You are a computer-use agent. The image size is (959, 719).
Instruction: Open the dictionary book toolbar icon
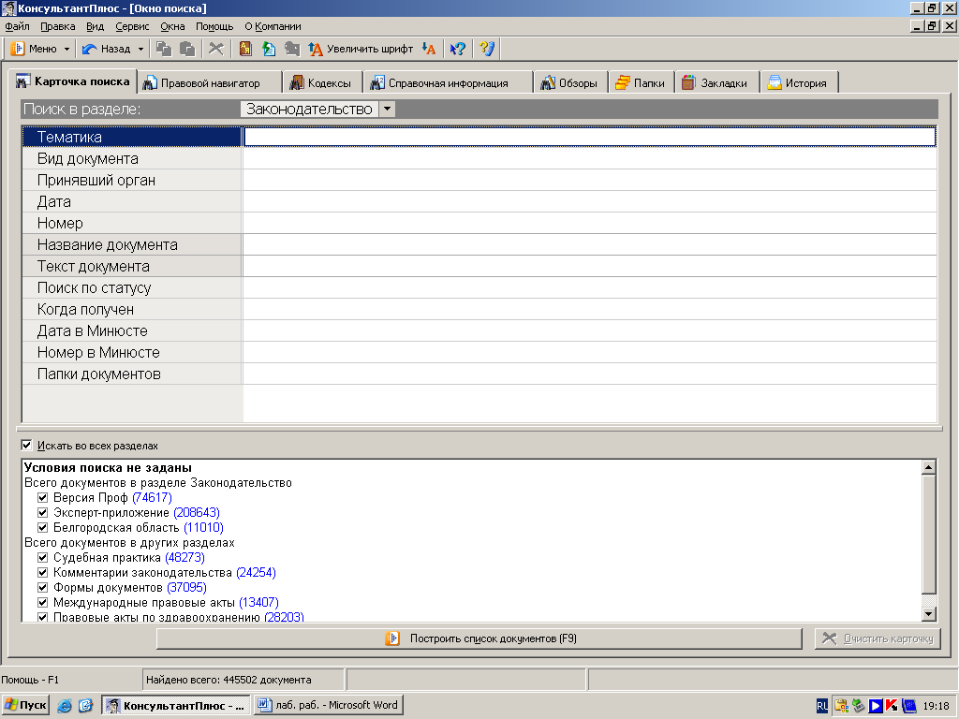pos(245,49)
